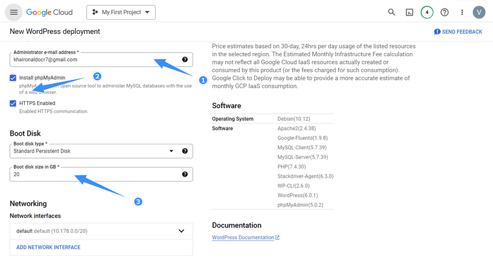This screenshot has width=493, height=269.
Task: Click the New WordPress deployment title
Action: pyautogui.click(x=55, y=31)
